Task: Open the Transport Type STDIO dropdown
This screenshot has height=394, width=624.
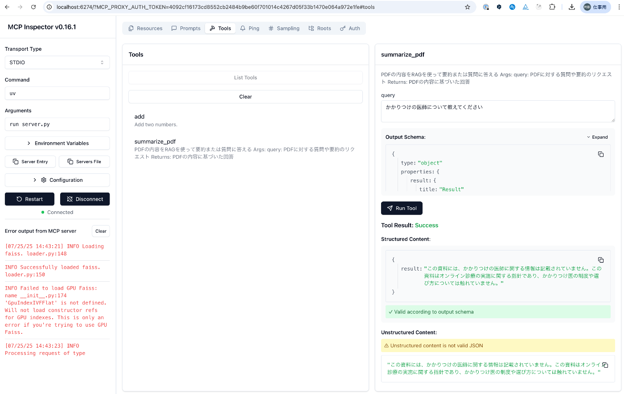Action: pyautogui.click(x=57, y=62)
